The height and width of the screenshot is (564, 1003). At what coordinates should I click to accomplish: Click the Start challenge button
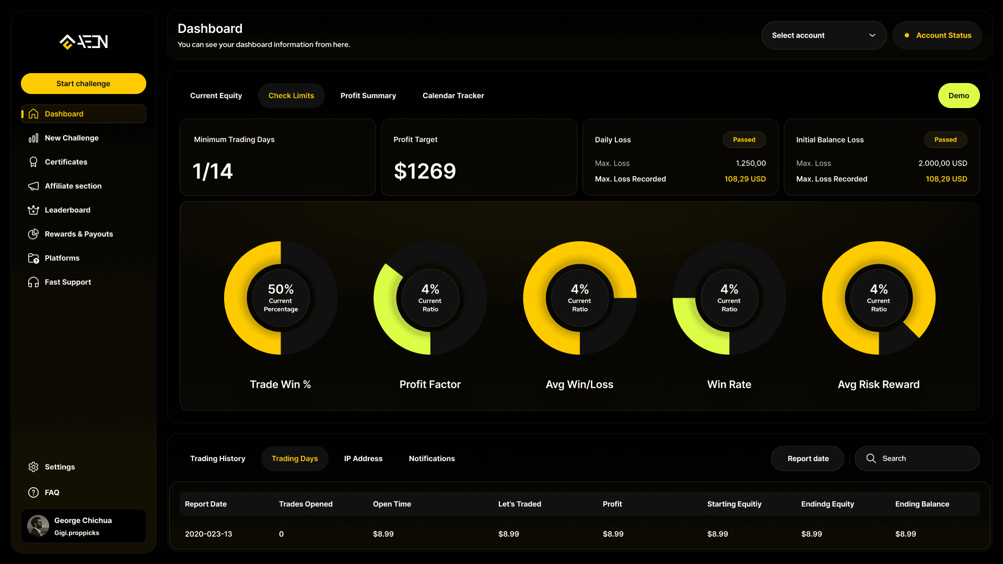pyautogui.click(x=84, y=84)
